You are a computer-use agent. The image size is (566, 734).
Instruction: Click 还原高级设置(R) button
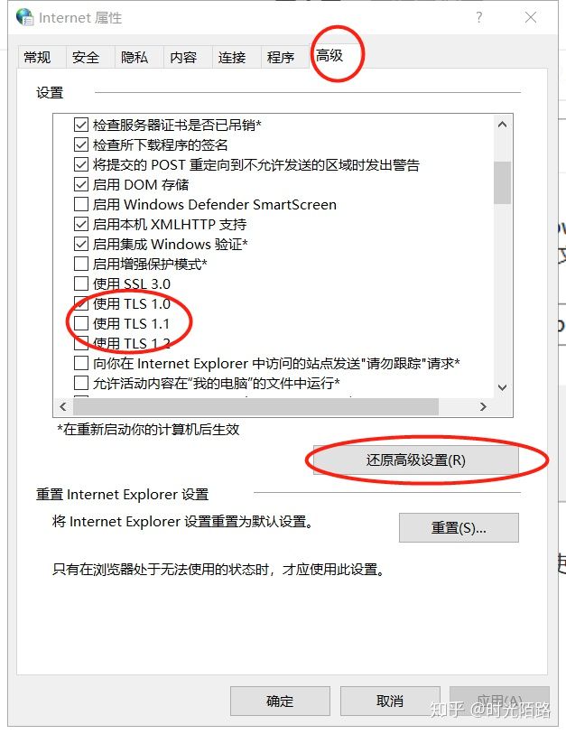[416, 460]
